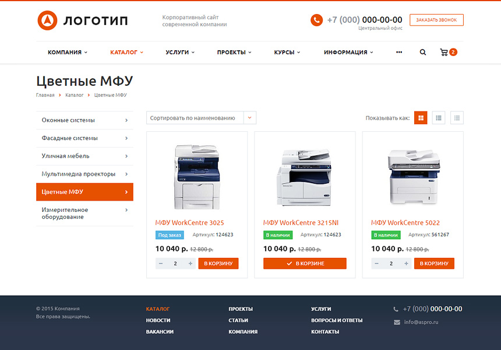501x350 pixels.
Task: Open the site search
Action: (423, 52)
